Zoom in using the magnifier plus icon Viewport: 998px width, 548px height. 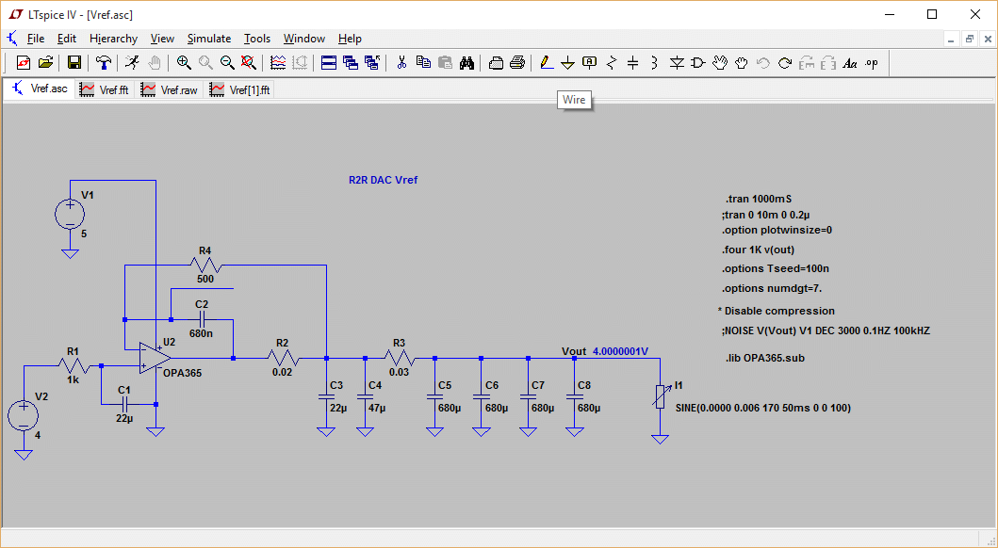click(x=184, y=63)
